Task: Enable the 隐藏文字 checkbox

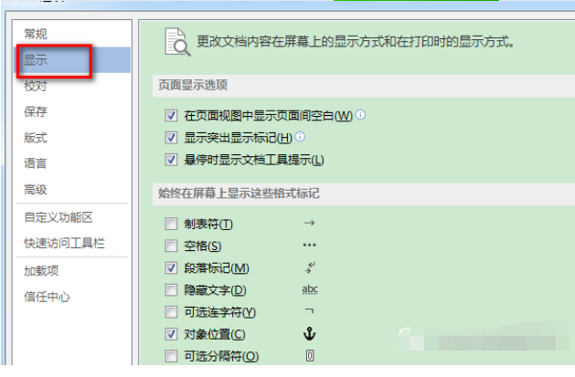Action: click(171, 290)
